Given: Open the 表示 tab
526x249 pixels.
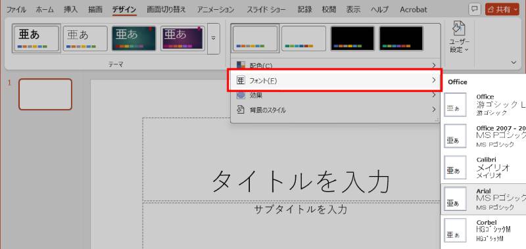Looking at the screenshot, I should pos(353,9).
